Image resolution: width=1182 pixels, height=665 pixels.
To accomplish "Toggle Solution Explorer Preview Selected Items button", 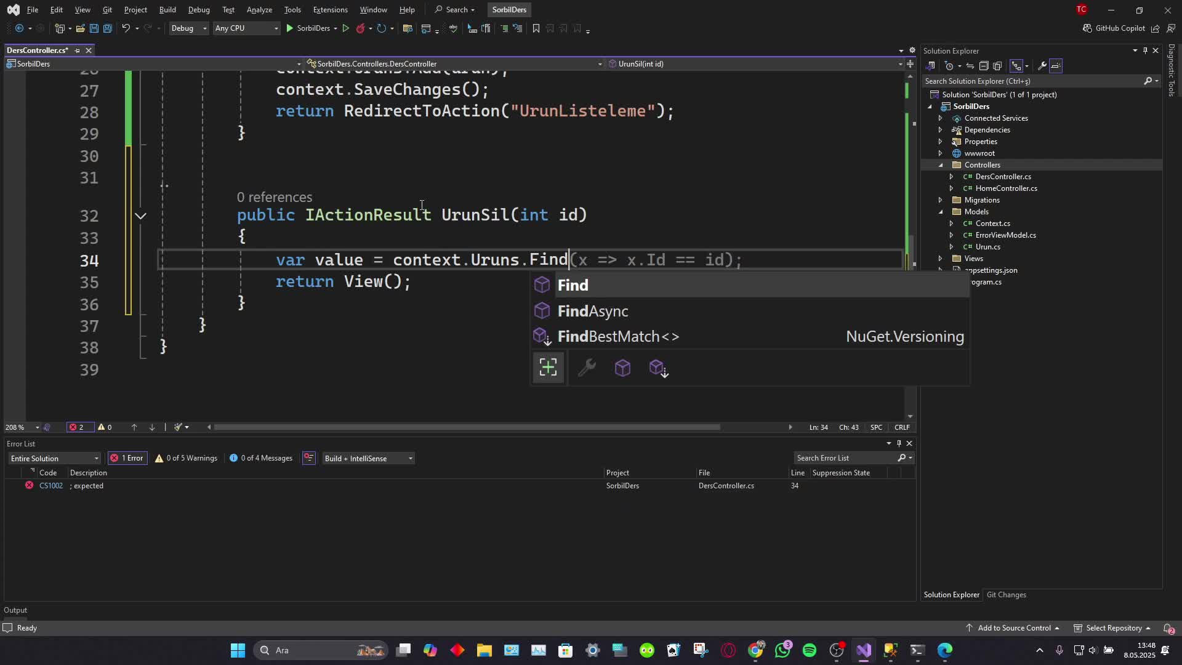I will 1056,66.
